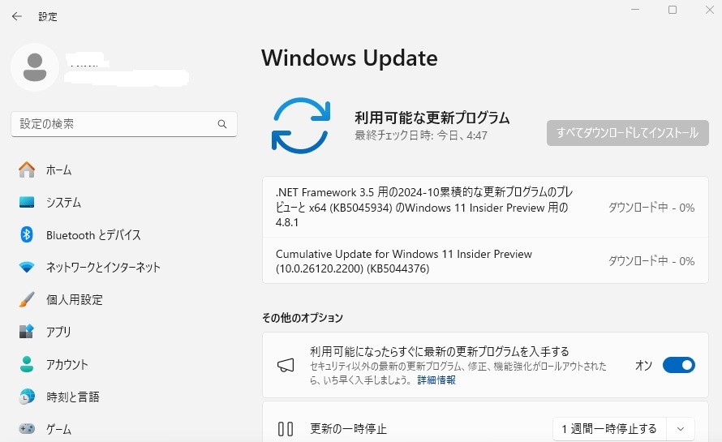Click 1 週間一時停止する button
The width and height of the screenshot is (722, 442).
(609, 429)
